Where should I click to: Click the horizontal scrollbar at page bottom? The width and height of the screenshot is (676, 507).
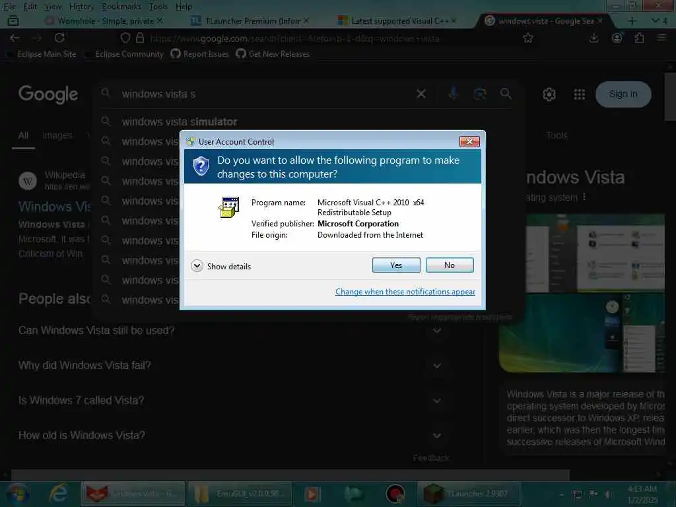(x=290, y=475)
